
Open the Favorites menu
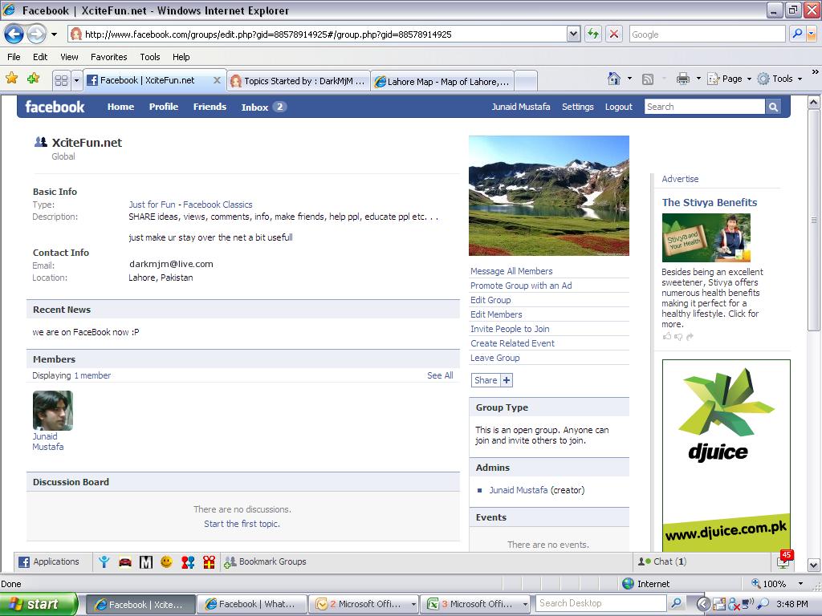tap(109, 57)
